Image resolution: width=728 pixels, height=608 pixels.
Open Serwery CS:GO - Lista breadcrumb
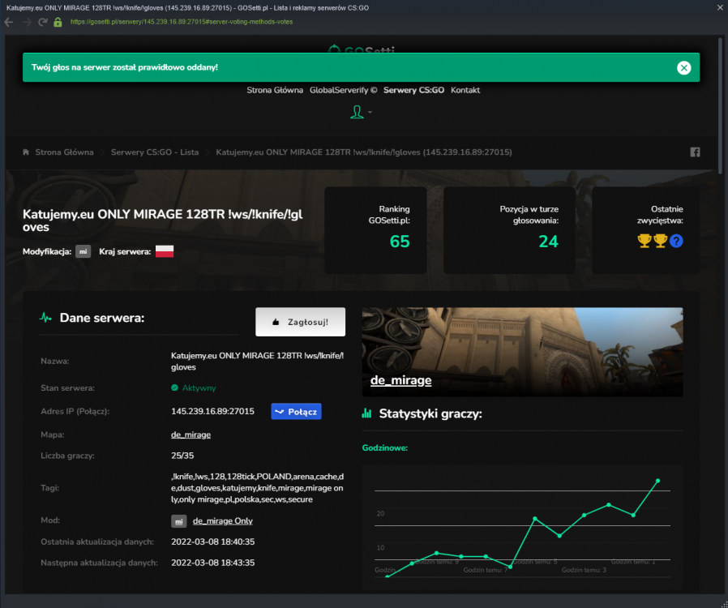coord(155,152)
